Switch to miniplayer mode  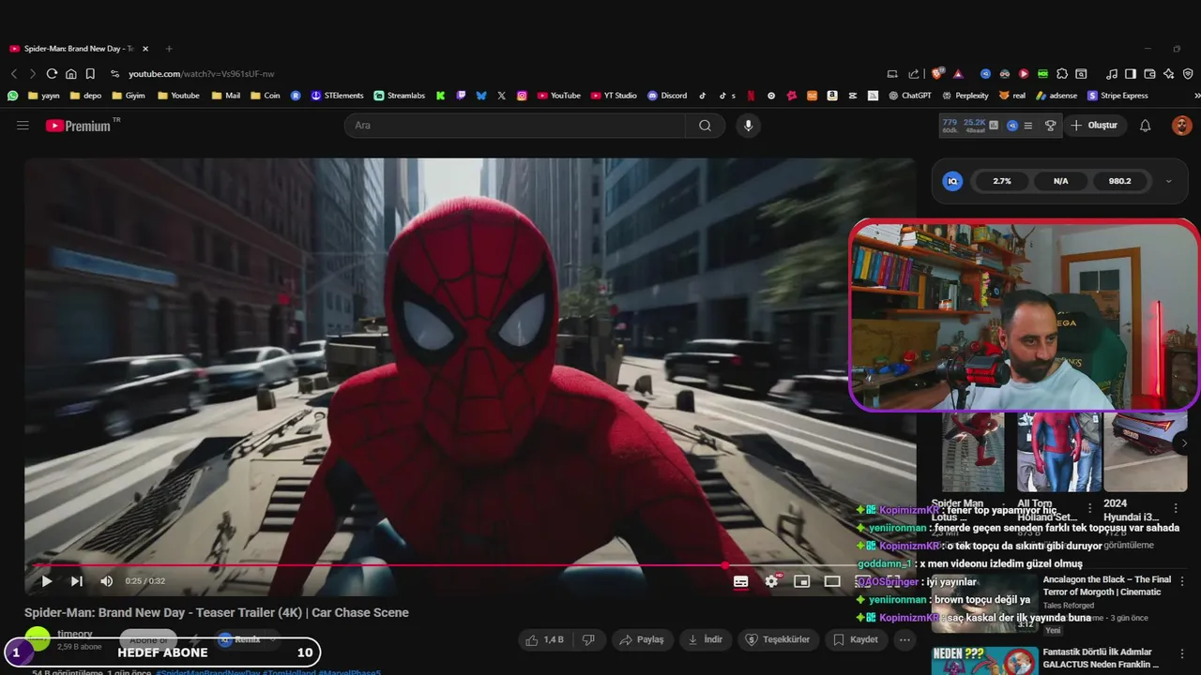pos(801,581)
